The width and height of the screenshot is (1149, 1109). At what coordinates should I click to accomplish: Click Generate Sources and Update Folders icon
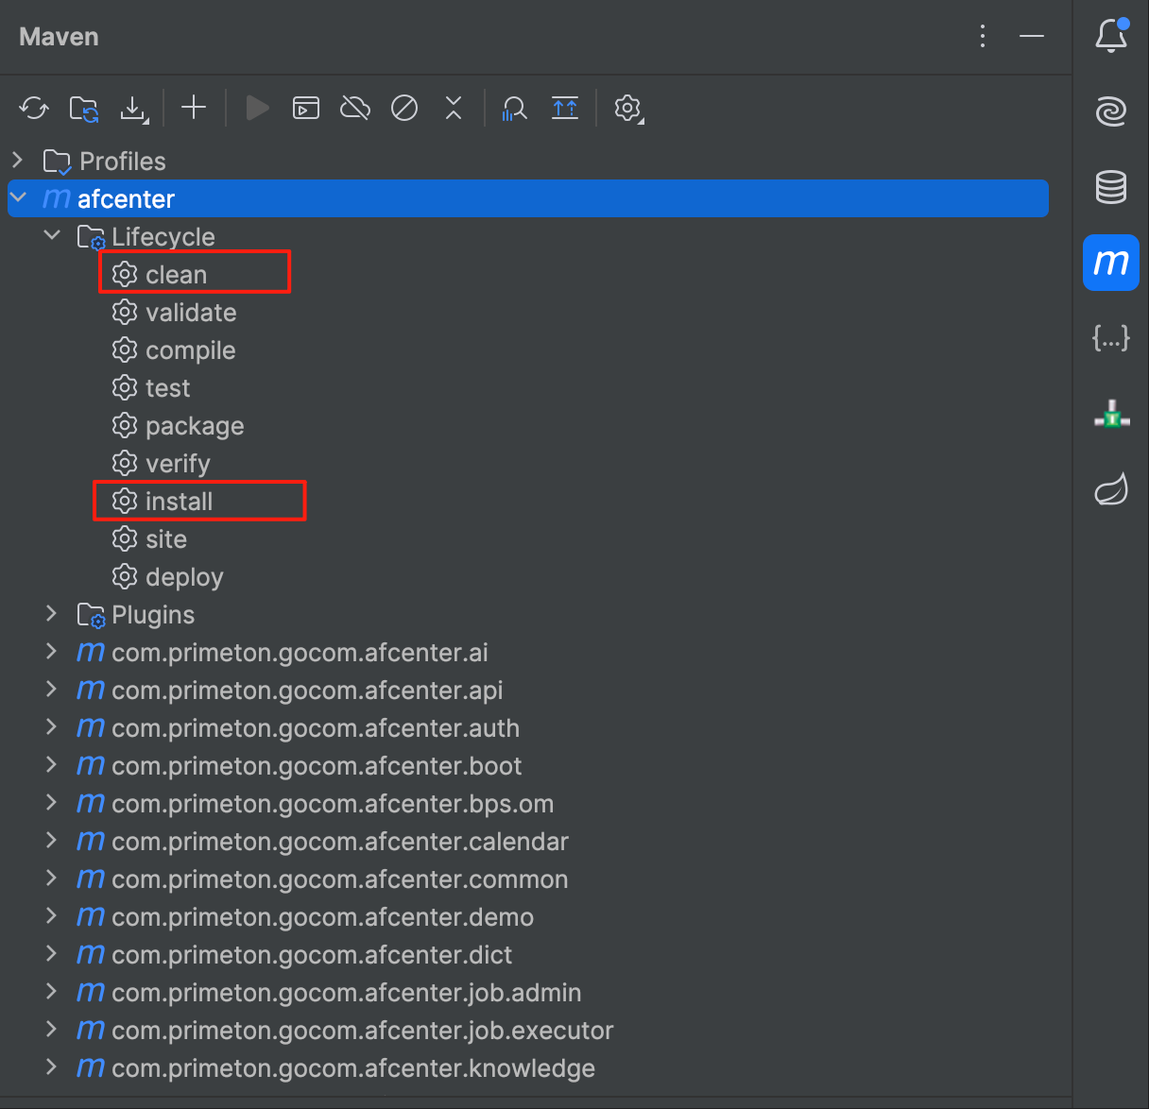[84, 109]
